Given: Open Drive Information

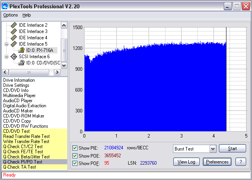Looking at the screenshot, I should point(19,80).
